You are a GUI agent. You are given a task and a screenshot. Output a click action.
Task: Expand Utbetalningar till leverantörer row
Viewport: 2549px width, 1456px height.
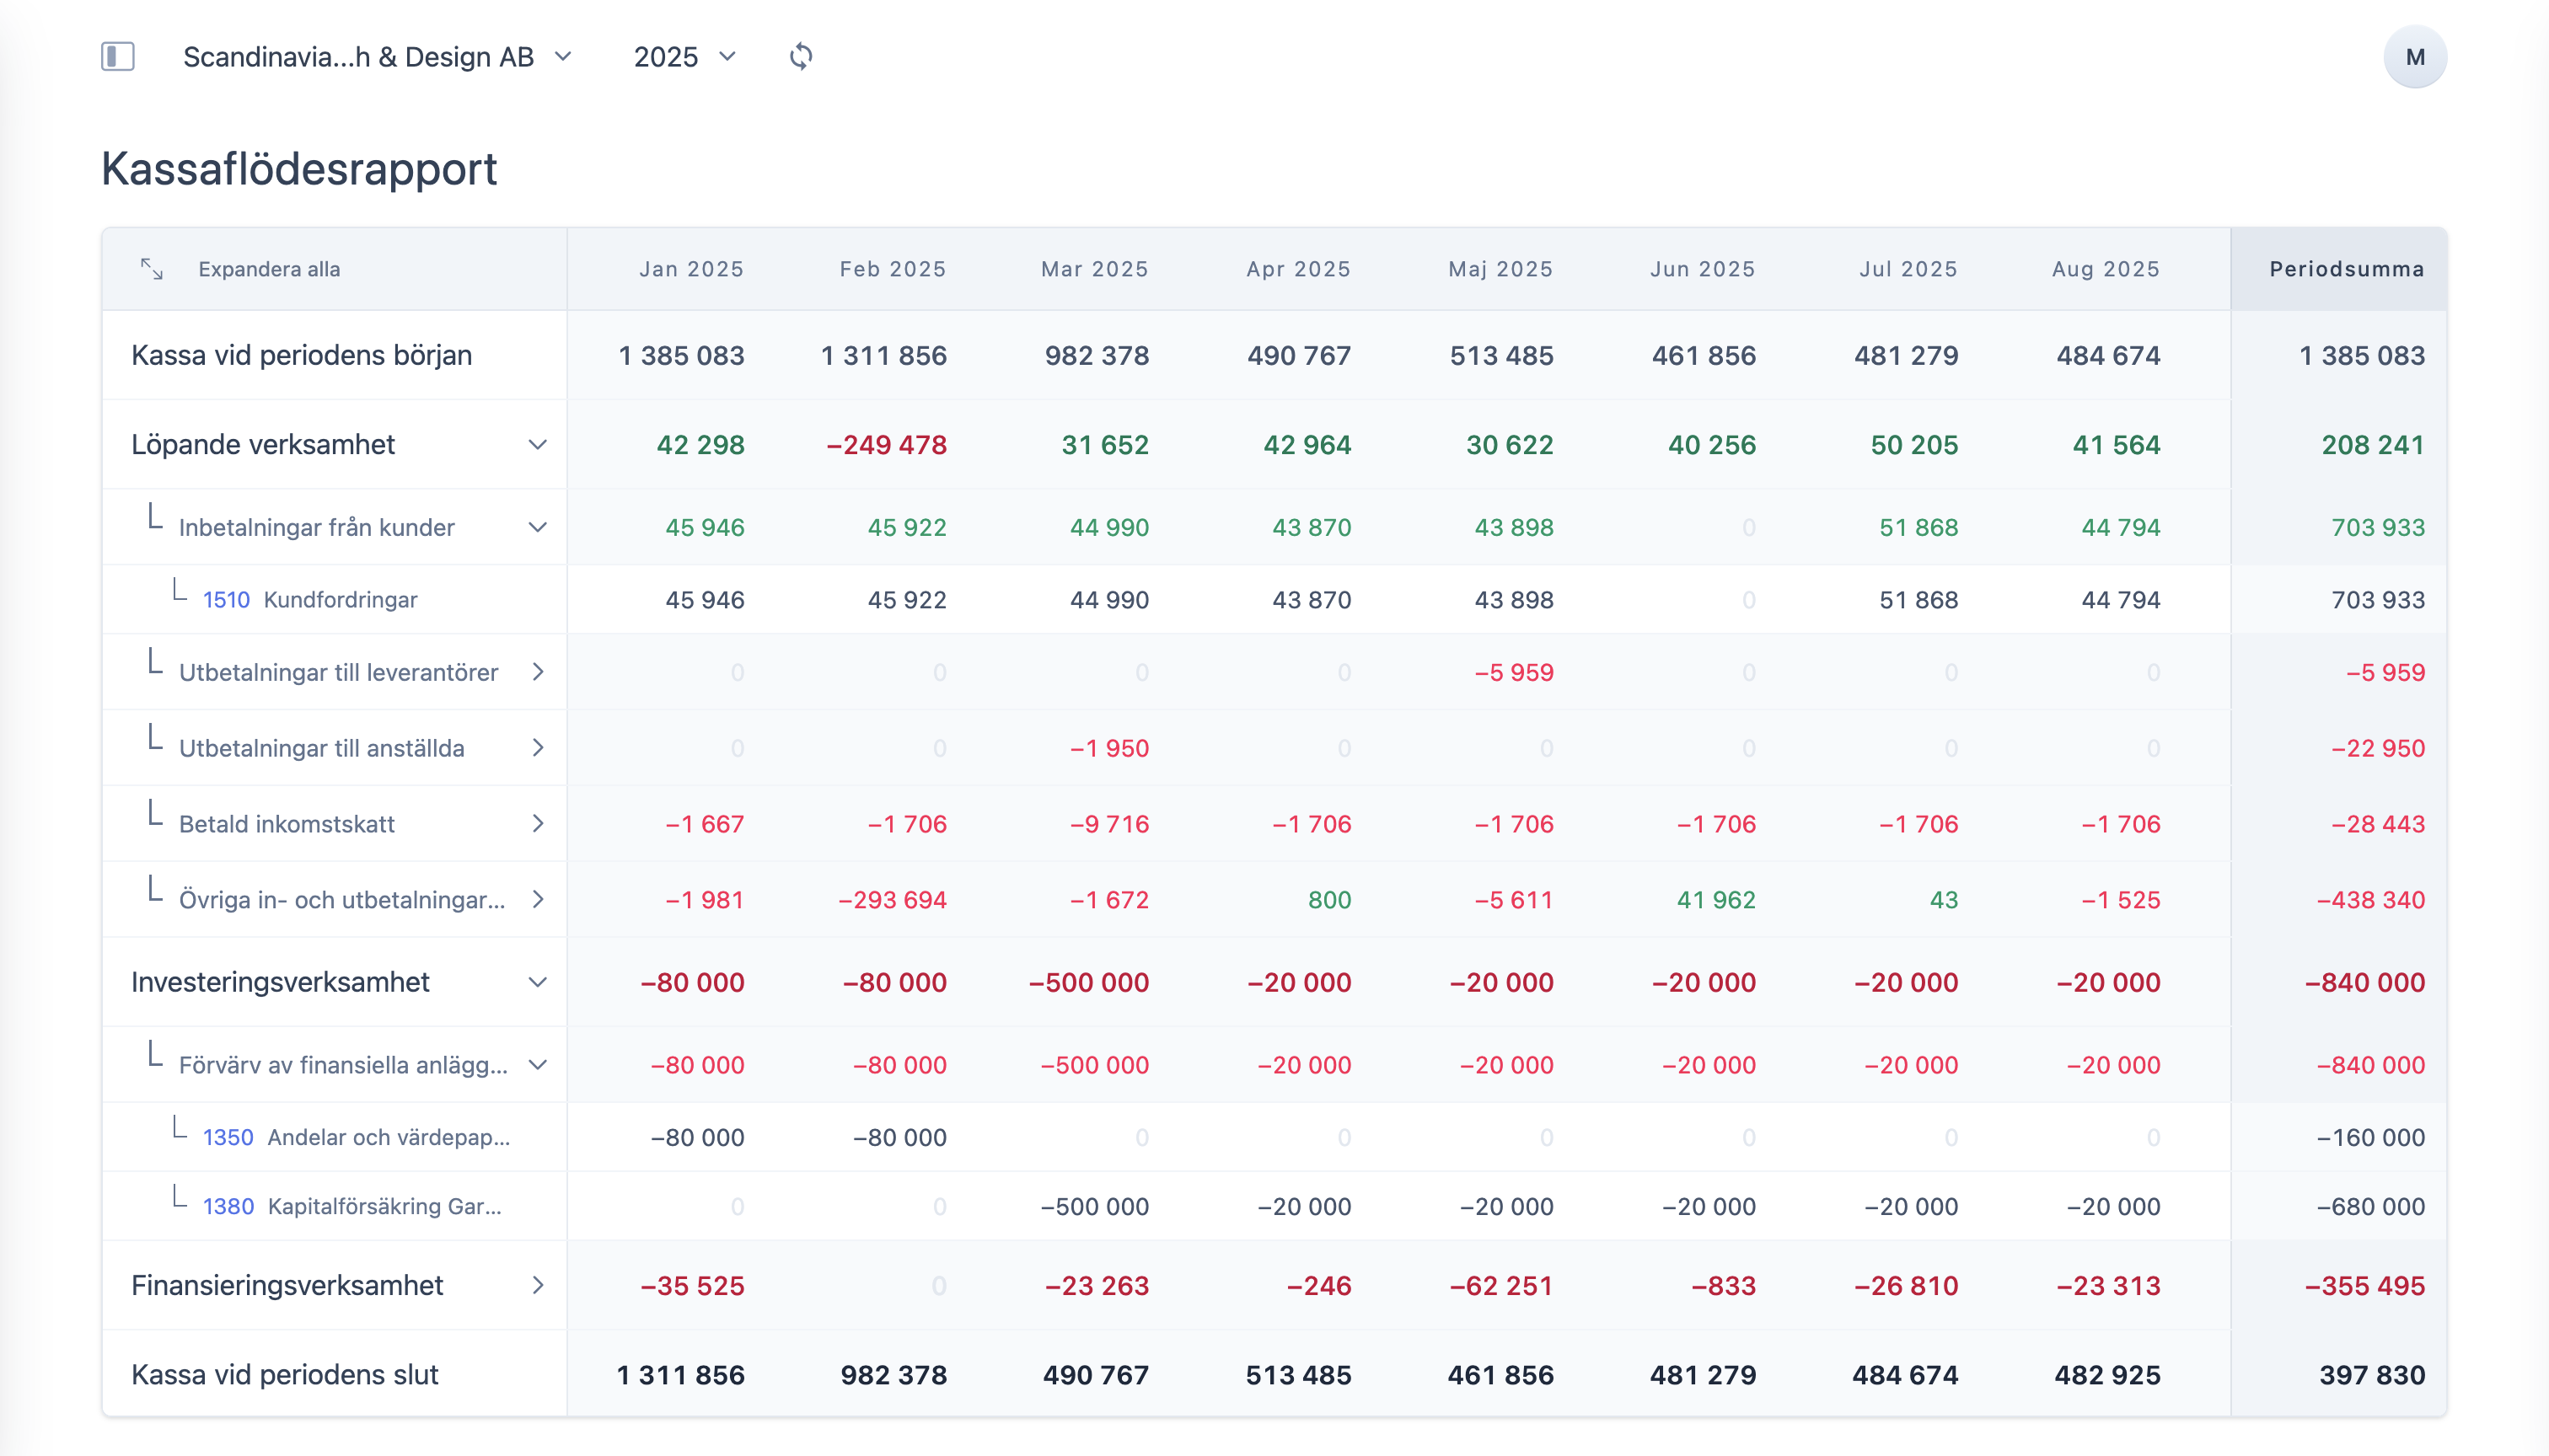click(x=537, y=672)
